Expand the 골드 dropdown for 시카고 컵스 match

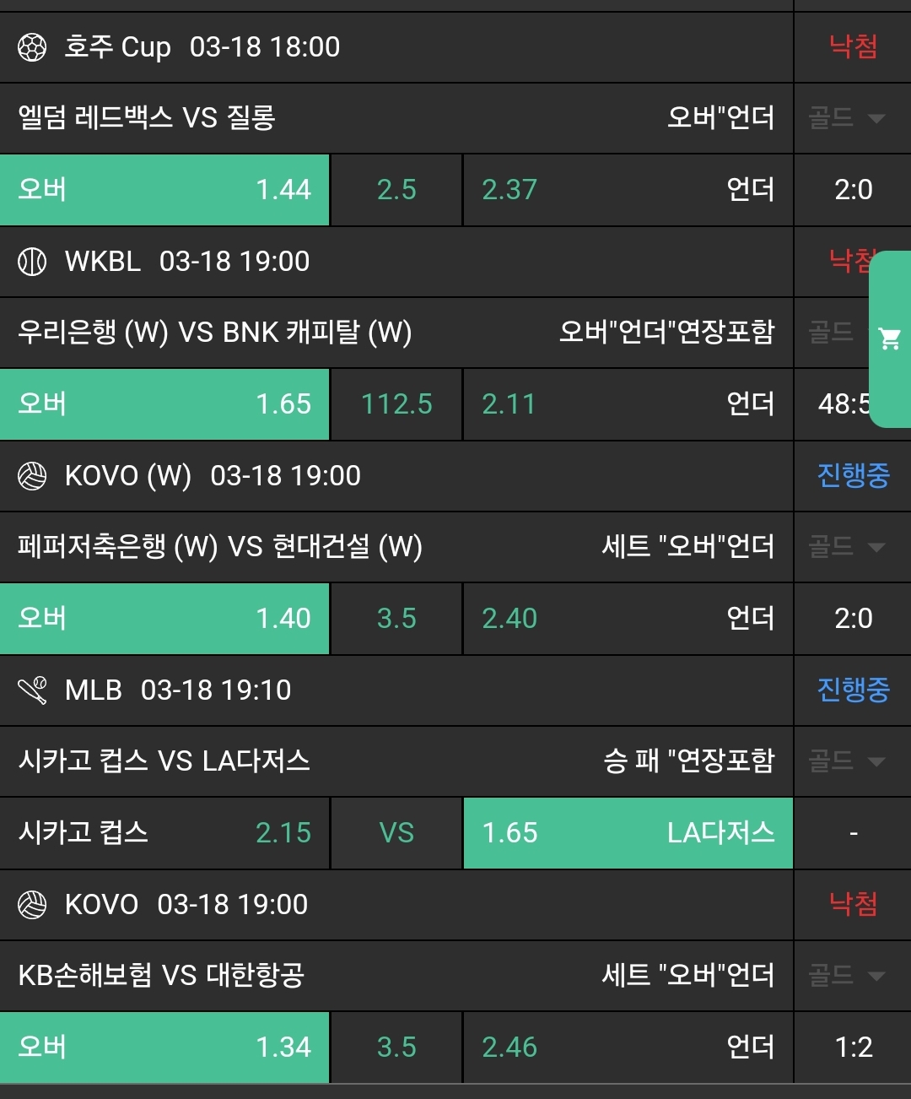(x=846, y=761)
